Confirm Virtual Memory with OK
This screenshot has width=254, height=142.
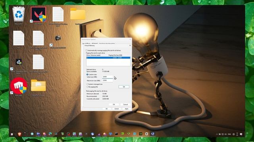pos(114,105)
